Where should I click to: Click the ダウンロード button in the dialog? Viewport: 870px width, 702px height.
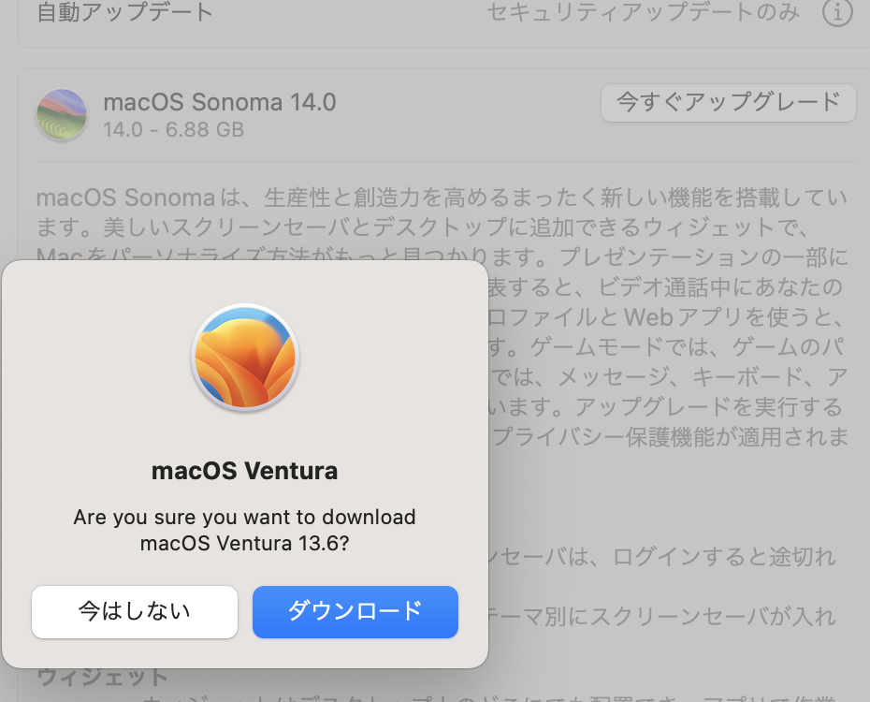pyautogui.click(x=355, y=611)
